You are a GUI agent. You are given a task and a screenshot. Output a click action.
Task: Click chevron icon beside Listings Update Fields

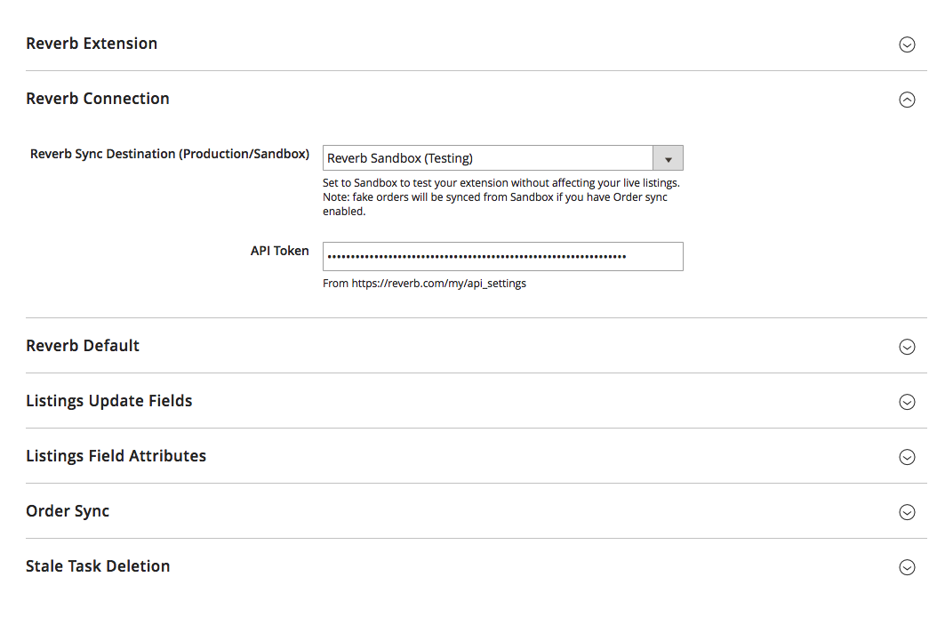(907, 402)
